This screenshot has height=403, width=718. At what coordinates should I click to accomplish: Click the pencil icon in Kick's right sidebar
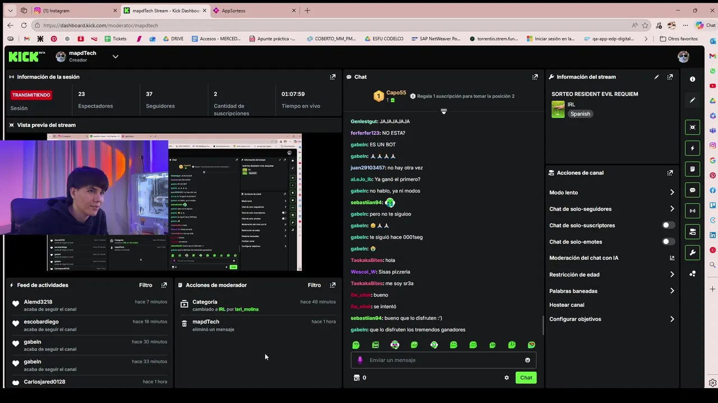(x=692, y=100)
